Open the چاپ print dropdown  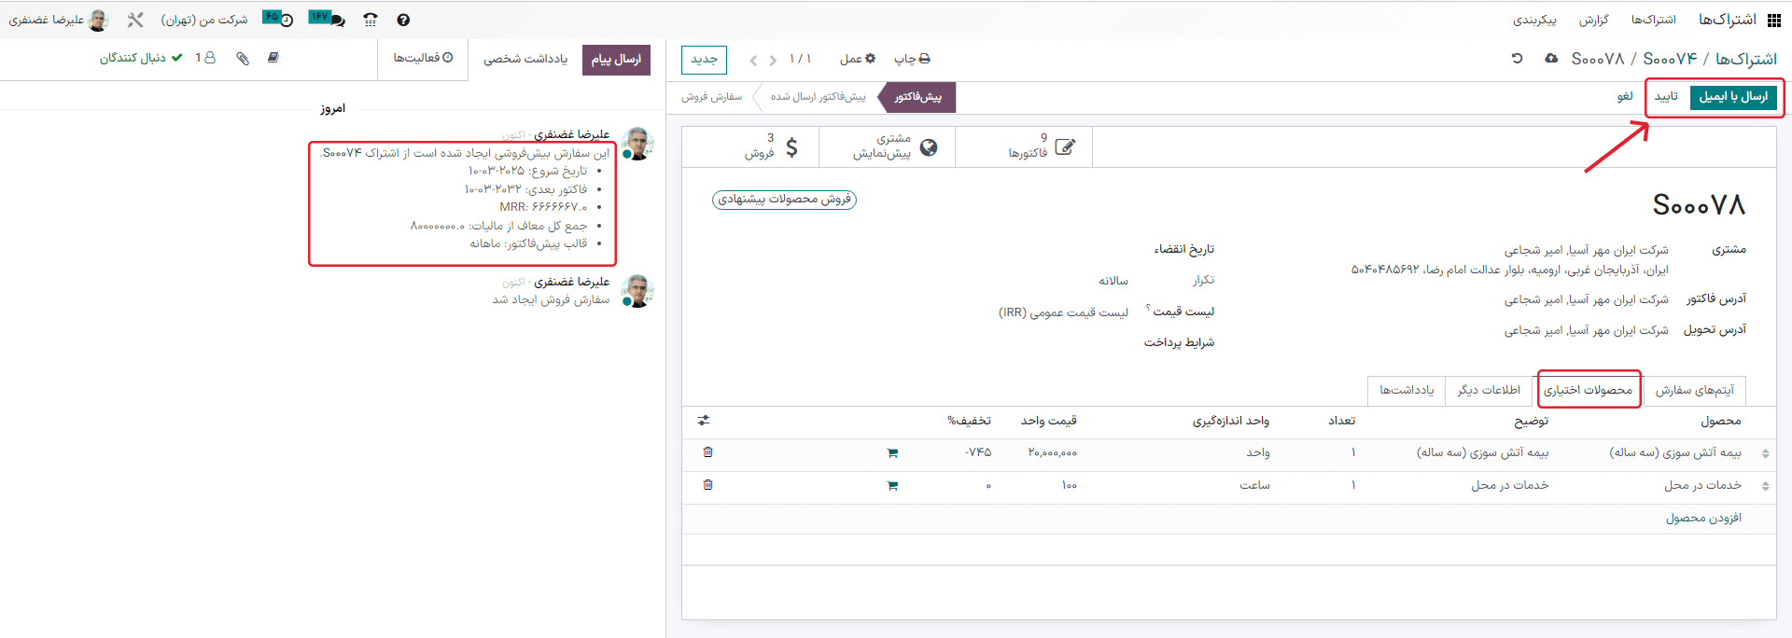coord(911,59)
